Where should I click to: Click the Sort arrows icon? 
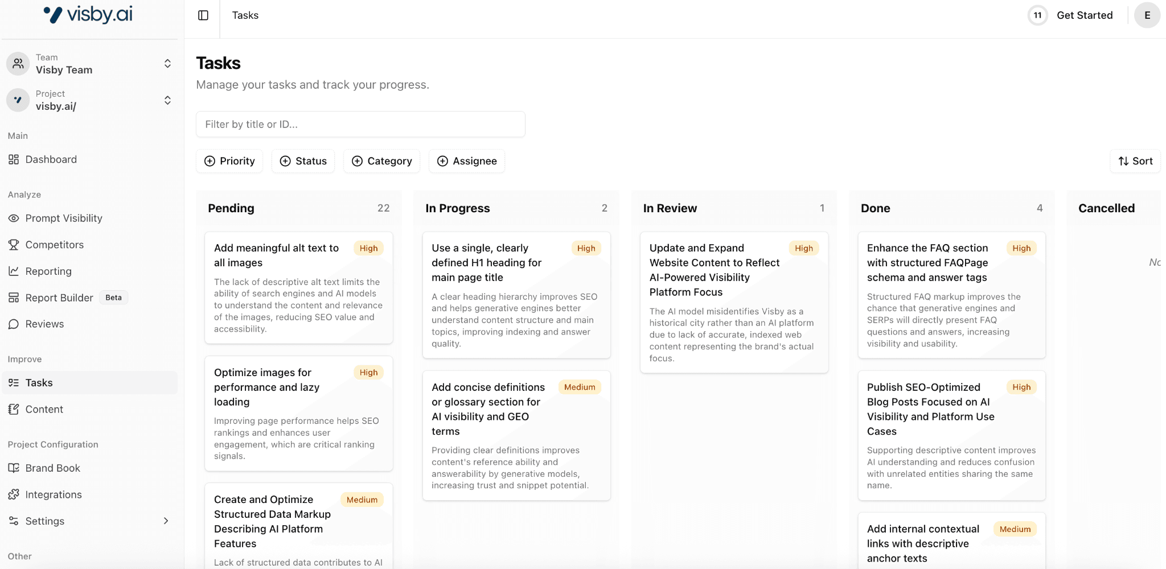1123,161
